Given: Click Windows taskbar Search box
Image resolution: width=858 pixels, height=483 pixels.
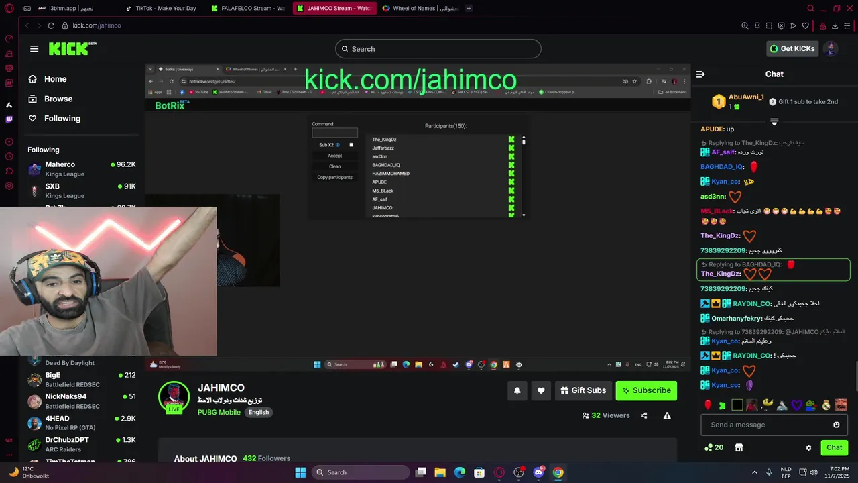Looking at the screenshot, I should pos(361,472).
